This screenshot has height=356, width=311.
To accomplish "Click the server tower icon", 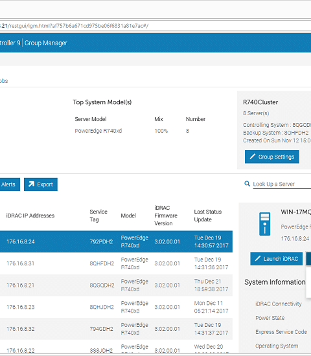I will click(x=264, y=224).
